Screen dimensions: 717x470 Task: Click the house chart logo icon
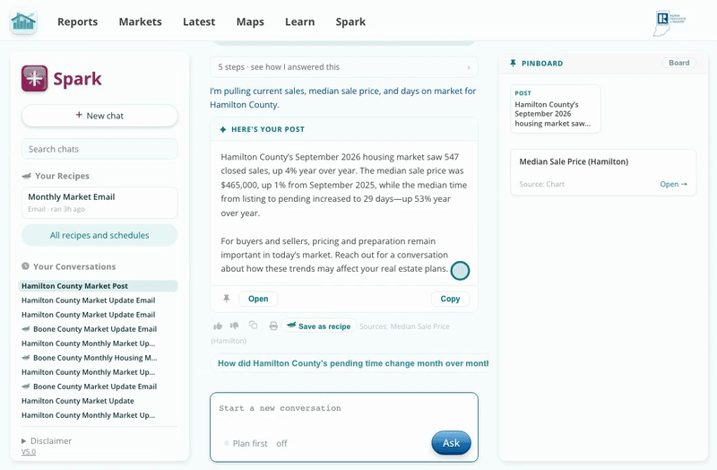23,22
